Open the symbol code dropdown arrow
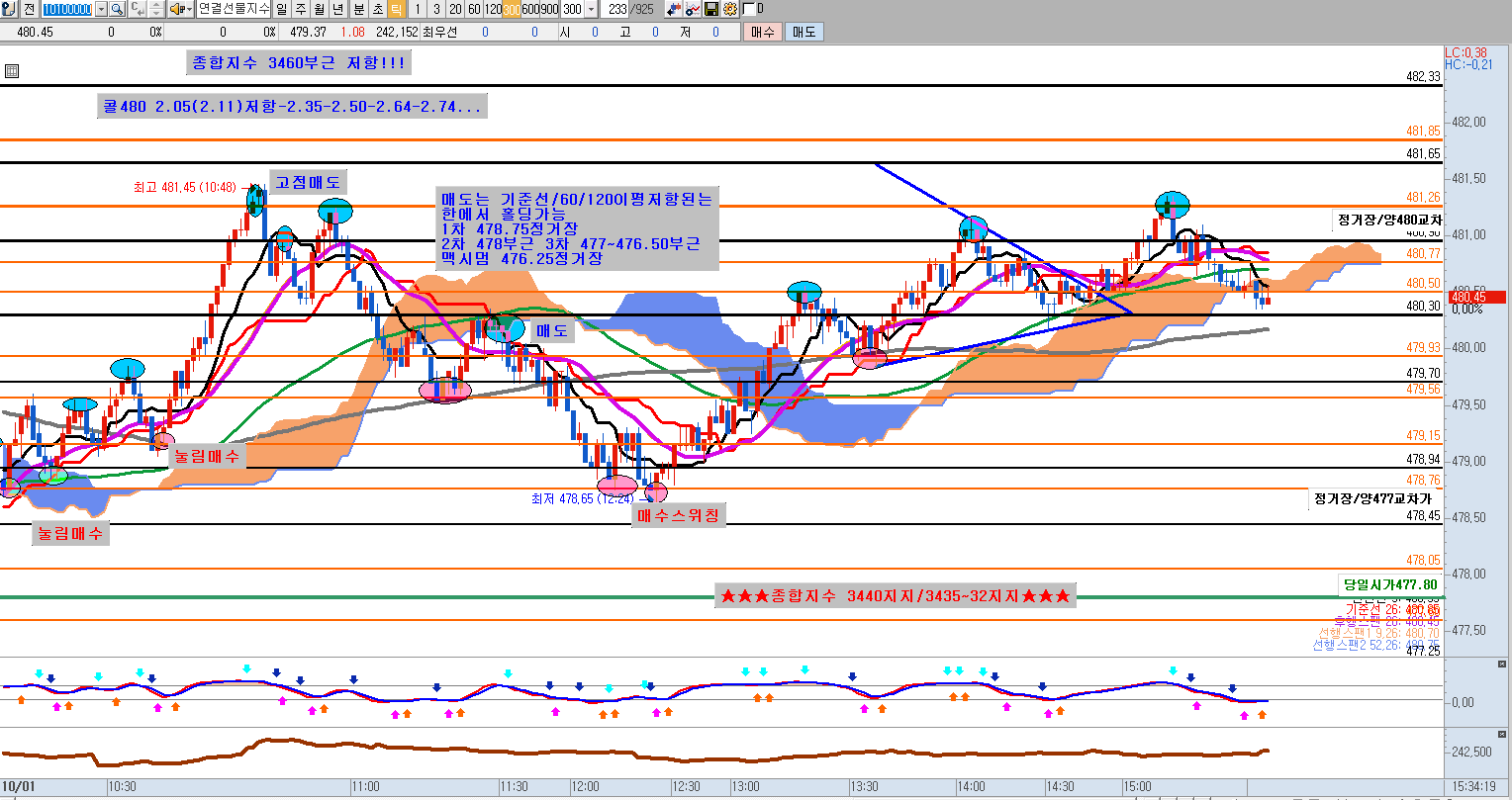The width and height of the screenshot is (1512, 800). click(100, 9)
